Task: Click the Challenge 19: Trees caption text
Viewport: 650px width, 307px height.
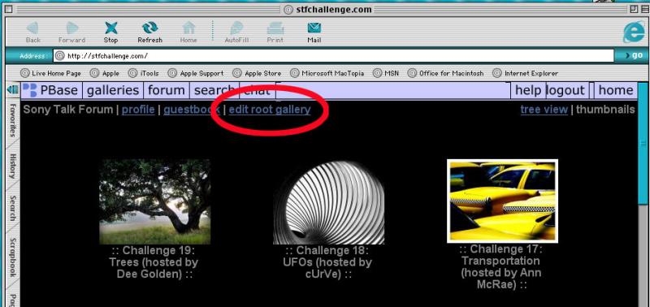Action: point(154,262)
